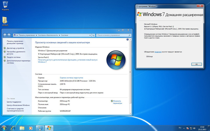Open Windows Explorer from the taskbar

click(x=22, y=128)
